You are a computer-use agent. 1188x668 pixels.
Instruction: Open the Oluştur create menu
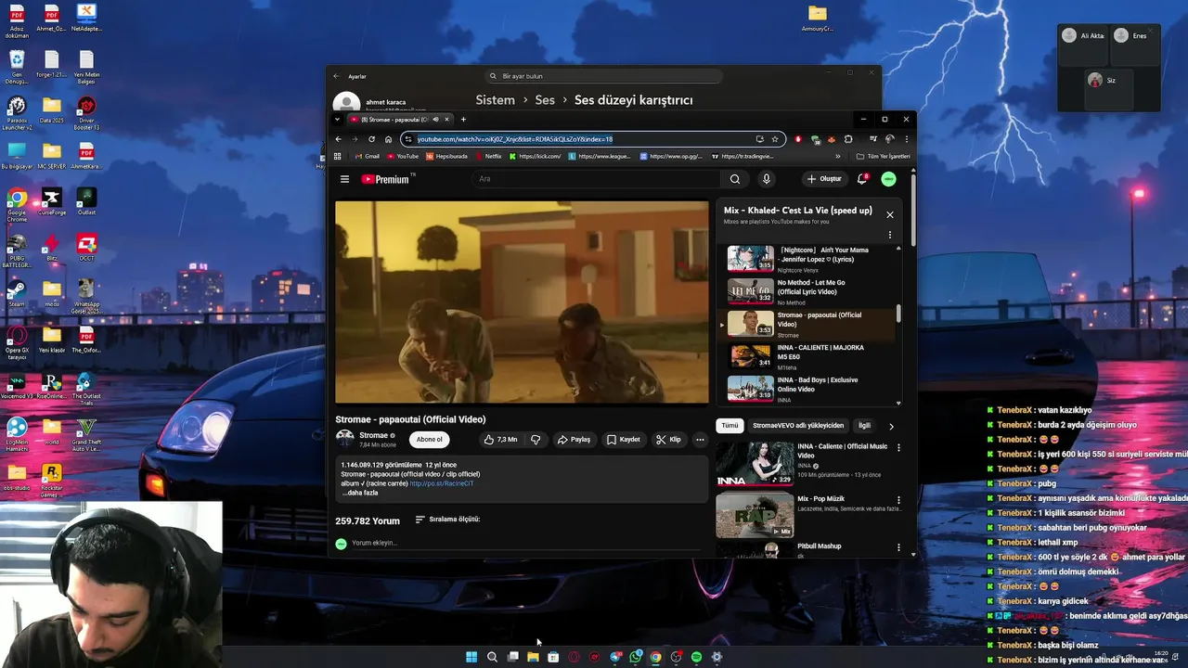[x=823, y=179]
